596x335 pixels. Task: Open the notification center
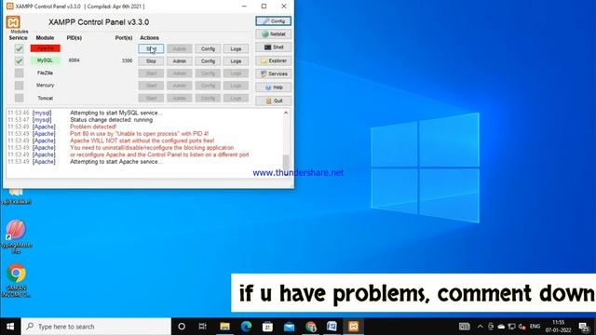point(584,327)
